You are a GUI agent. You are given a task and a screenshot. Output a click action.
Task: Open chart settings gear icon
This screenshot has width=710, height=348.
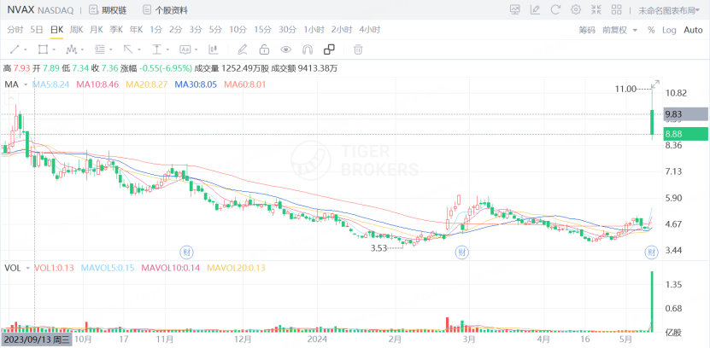pos(576,9)
